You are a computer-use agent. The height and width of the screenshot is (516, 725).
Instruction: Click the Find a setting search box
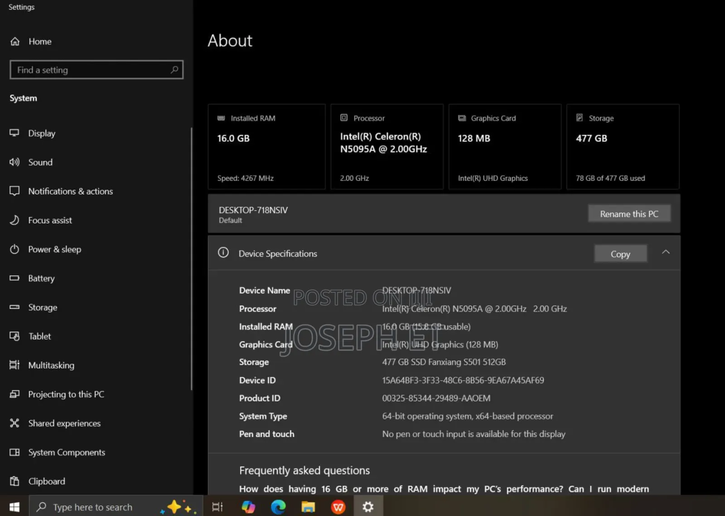97,70
